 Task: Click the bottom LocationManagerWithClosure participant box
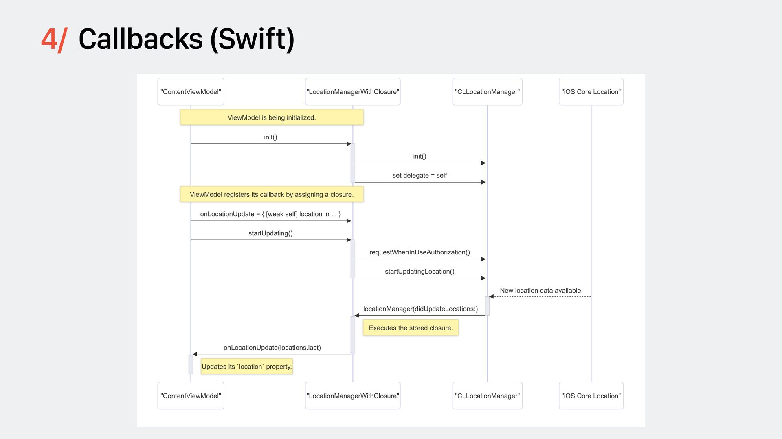(353, 396)
